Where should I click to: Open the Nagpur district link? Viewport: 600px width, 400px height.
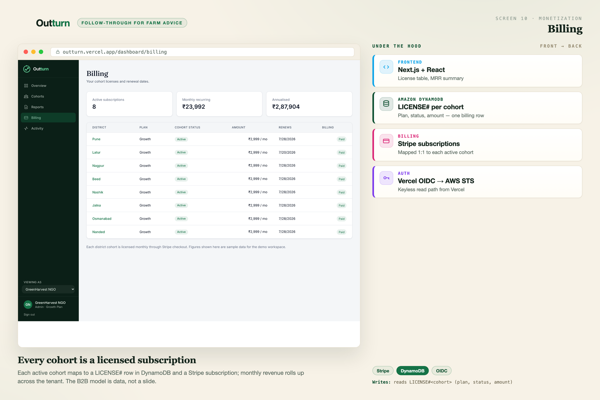(98, 166)
